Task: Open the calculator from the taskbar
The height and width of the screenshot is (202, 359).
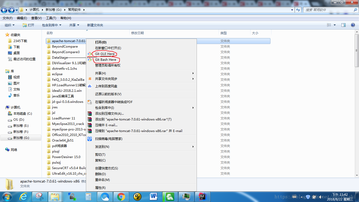Action: 88,196
